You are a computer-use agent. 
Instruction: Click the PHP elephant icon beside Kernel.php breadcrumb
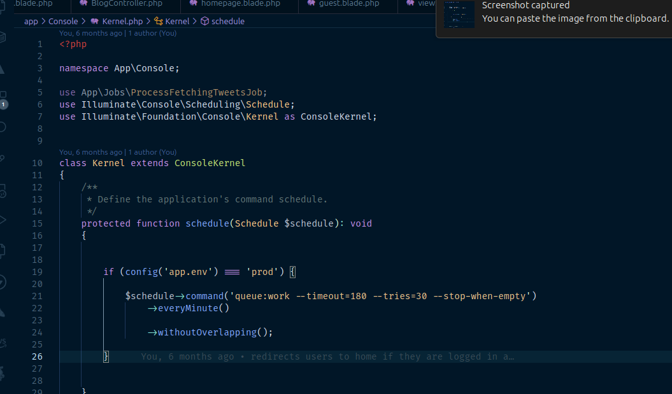pyautogui.click(x=95, y=21)
